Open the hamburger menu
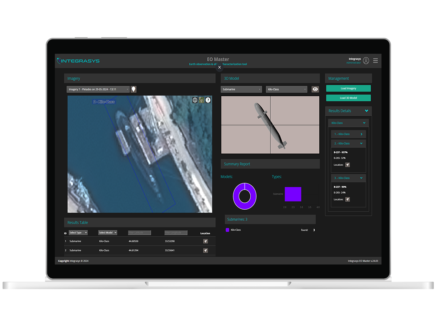 click(x=375, y=61)
